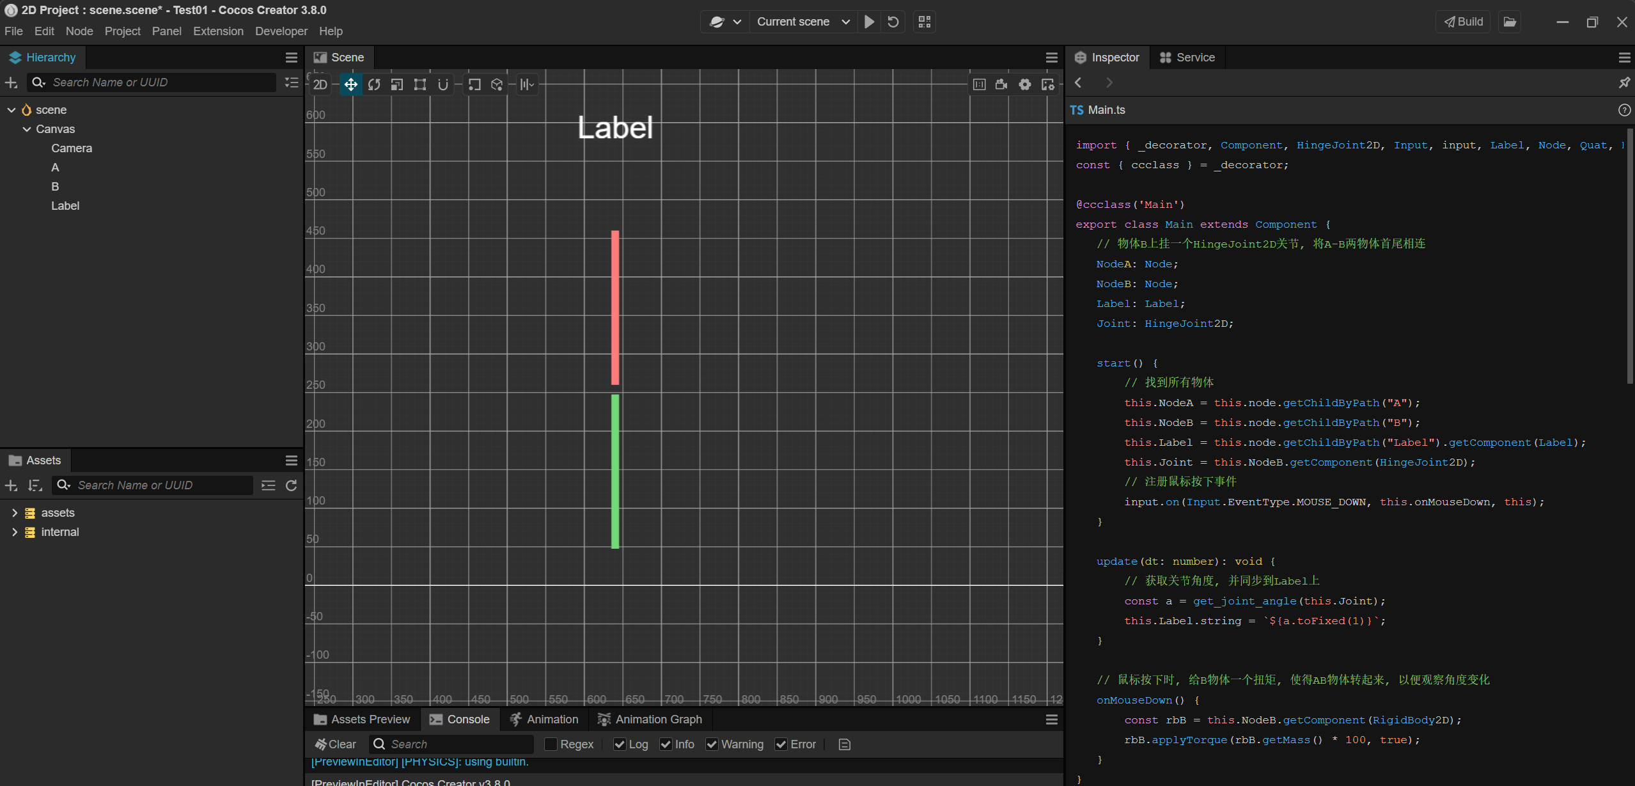This screenshot has height=786, width=1635.
Task: Open the Current scene dropdown
Action: pos(803,22)
